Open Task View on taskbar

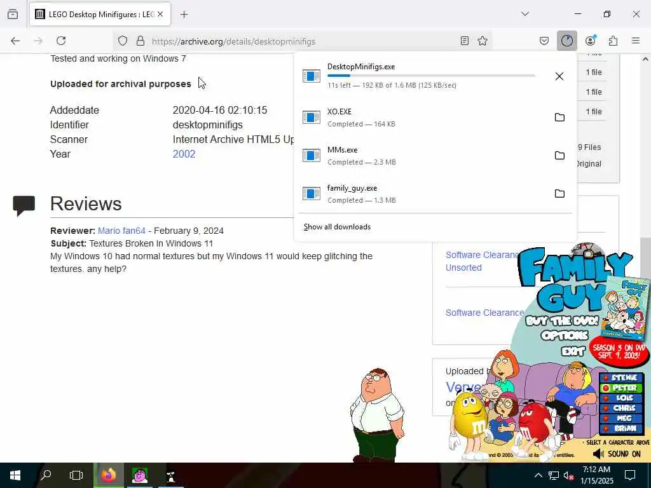[x=76, y=475]
